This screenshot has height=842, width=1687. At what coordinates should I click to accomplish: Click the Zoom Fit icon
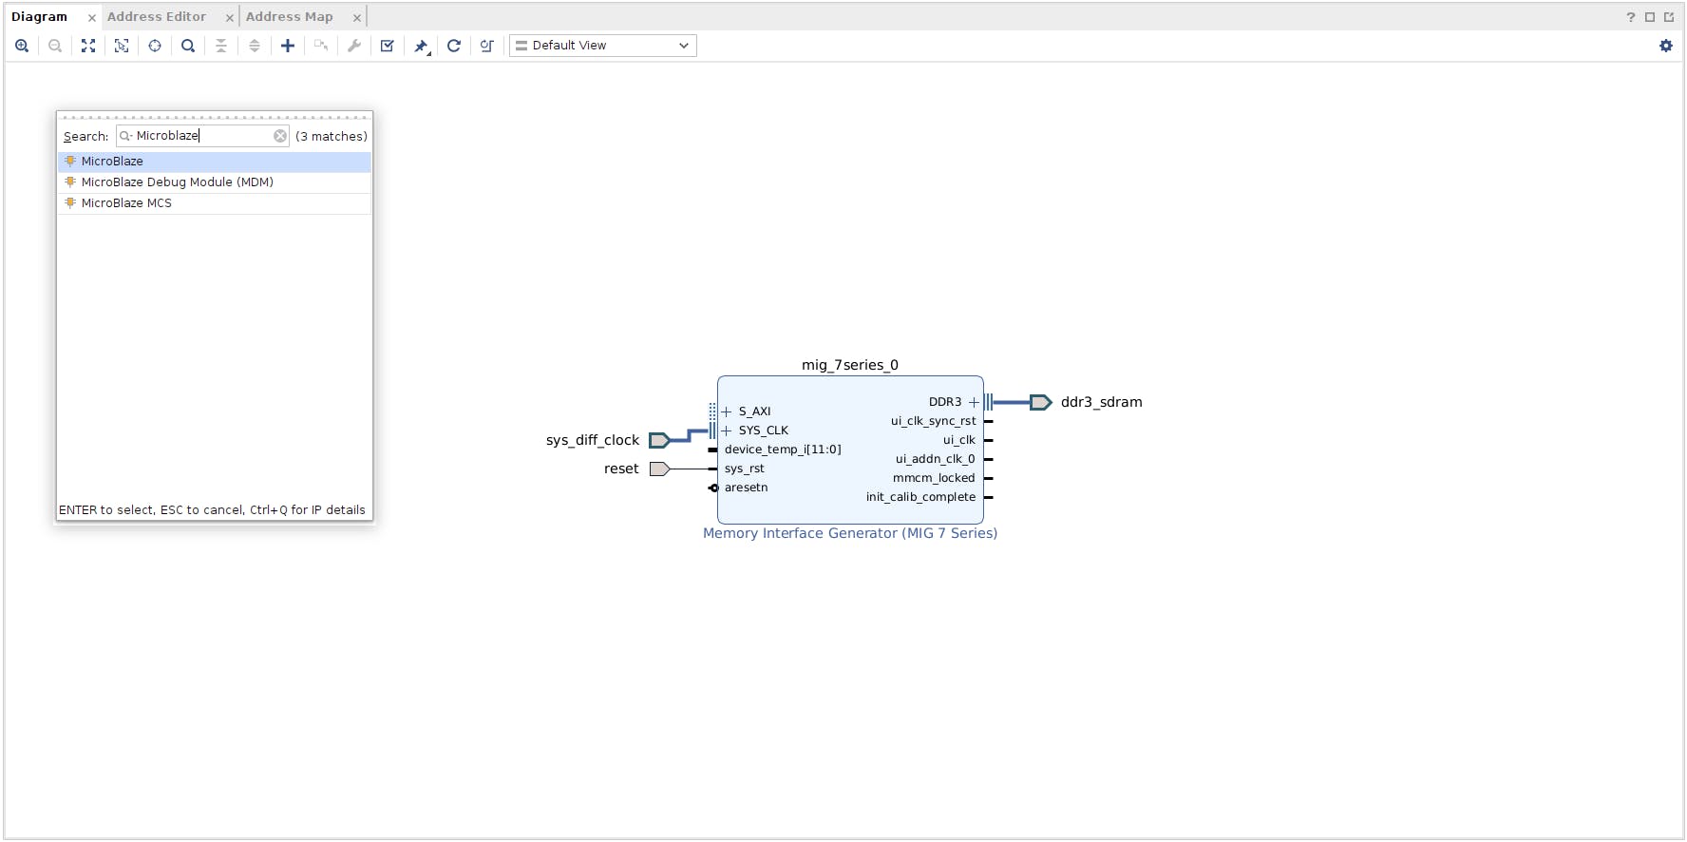[88, 46]
